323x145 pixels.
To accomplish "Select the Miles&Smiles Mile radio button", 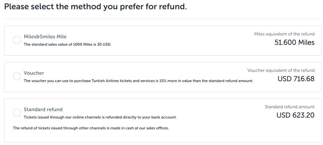I will pos(17,40).
